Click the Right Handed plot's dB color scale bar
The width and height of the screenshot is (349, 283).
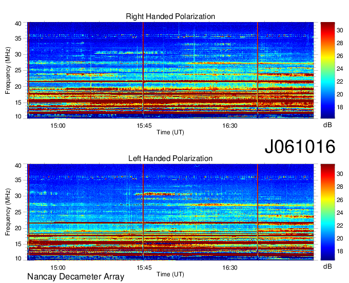[327, 70]
